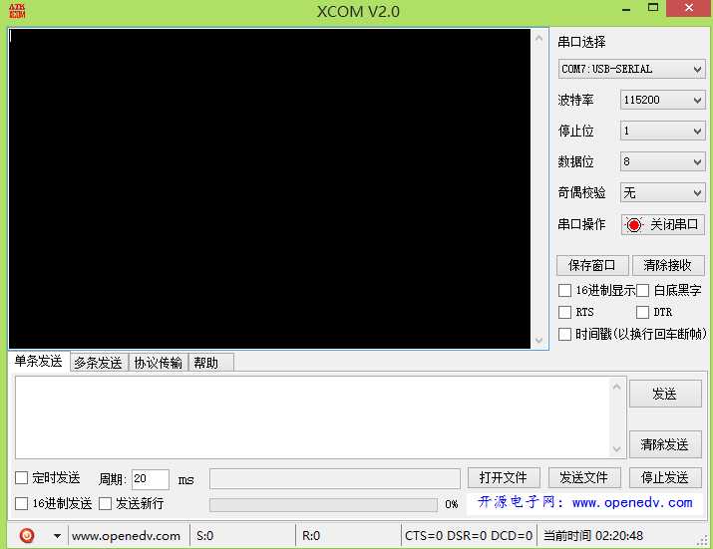
Task: Toggle the 16进制发送 checkbox
Action: 21,503
